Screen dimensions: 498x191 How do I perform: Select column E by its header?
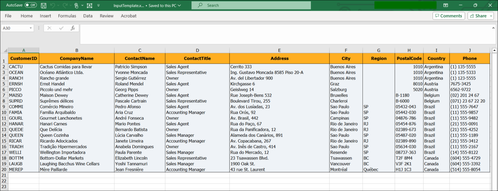pyautogui.click(x=279, y=50)
